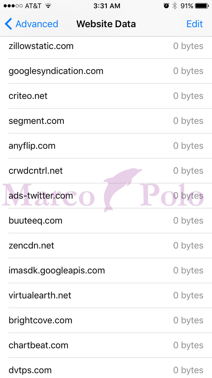The height and width of the screenshot is (378, 212).
Task: Tap zencdn.net in the list
Action: tap(106, 245)
